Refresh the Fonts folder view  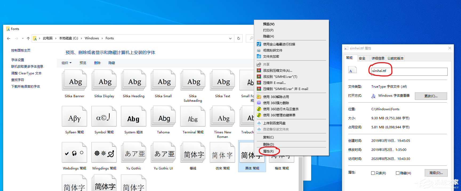point(239,39)
